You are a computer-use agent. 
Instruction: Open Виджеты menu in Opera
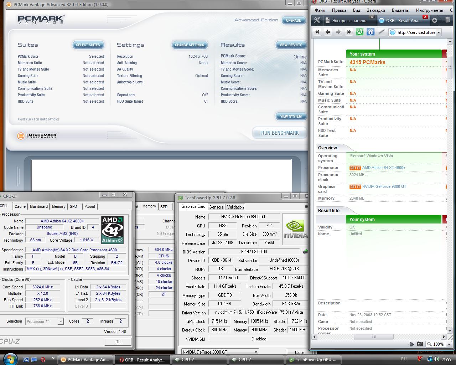tap(400, 10)
